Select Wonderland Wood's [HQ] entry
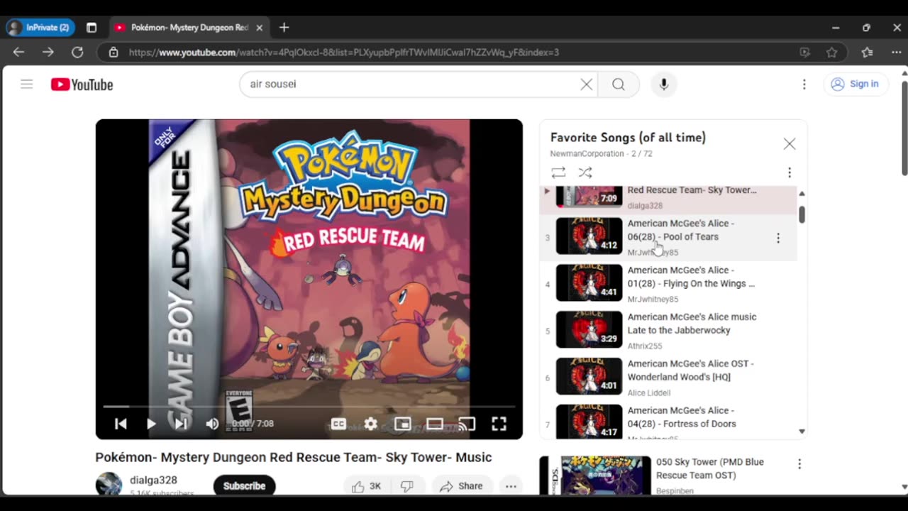This screenshot has width=908, height=511. (x=668, y=378)
